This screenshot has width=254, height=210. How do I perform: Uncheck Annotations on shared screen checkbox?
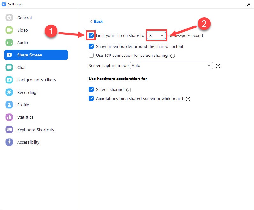[91, 99]
